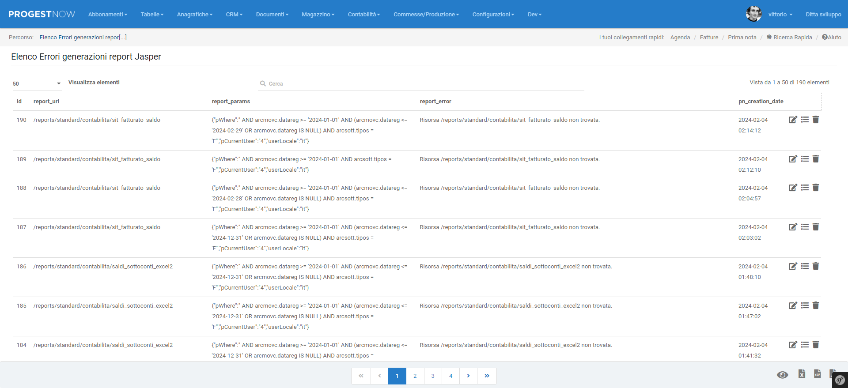Jump to last page with double chevron
The width and height of the screenshot is (848, 388).
point(487,376)
